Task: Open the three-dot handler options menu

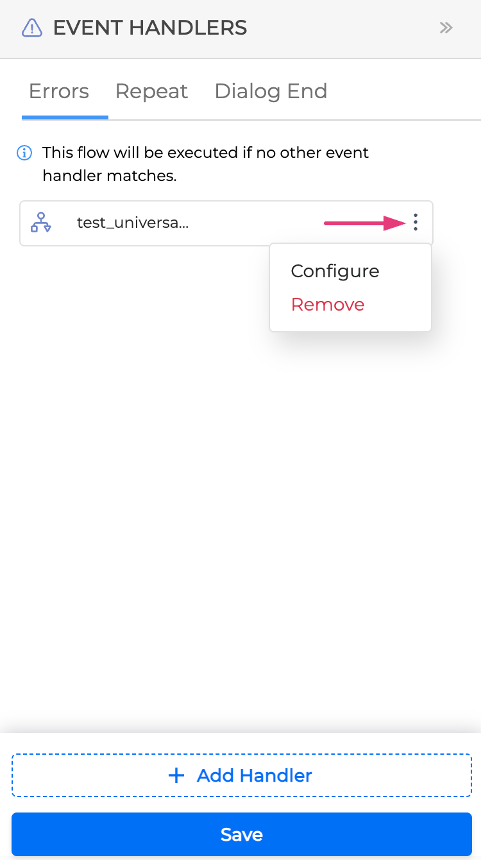Action: point(416,223)
